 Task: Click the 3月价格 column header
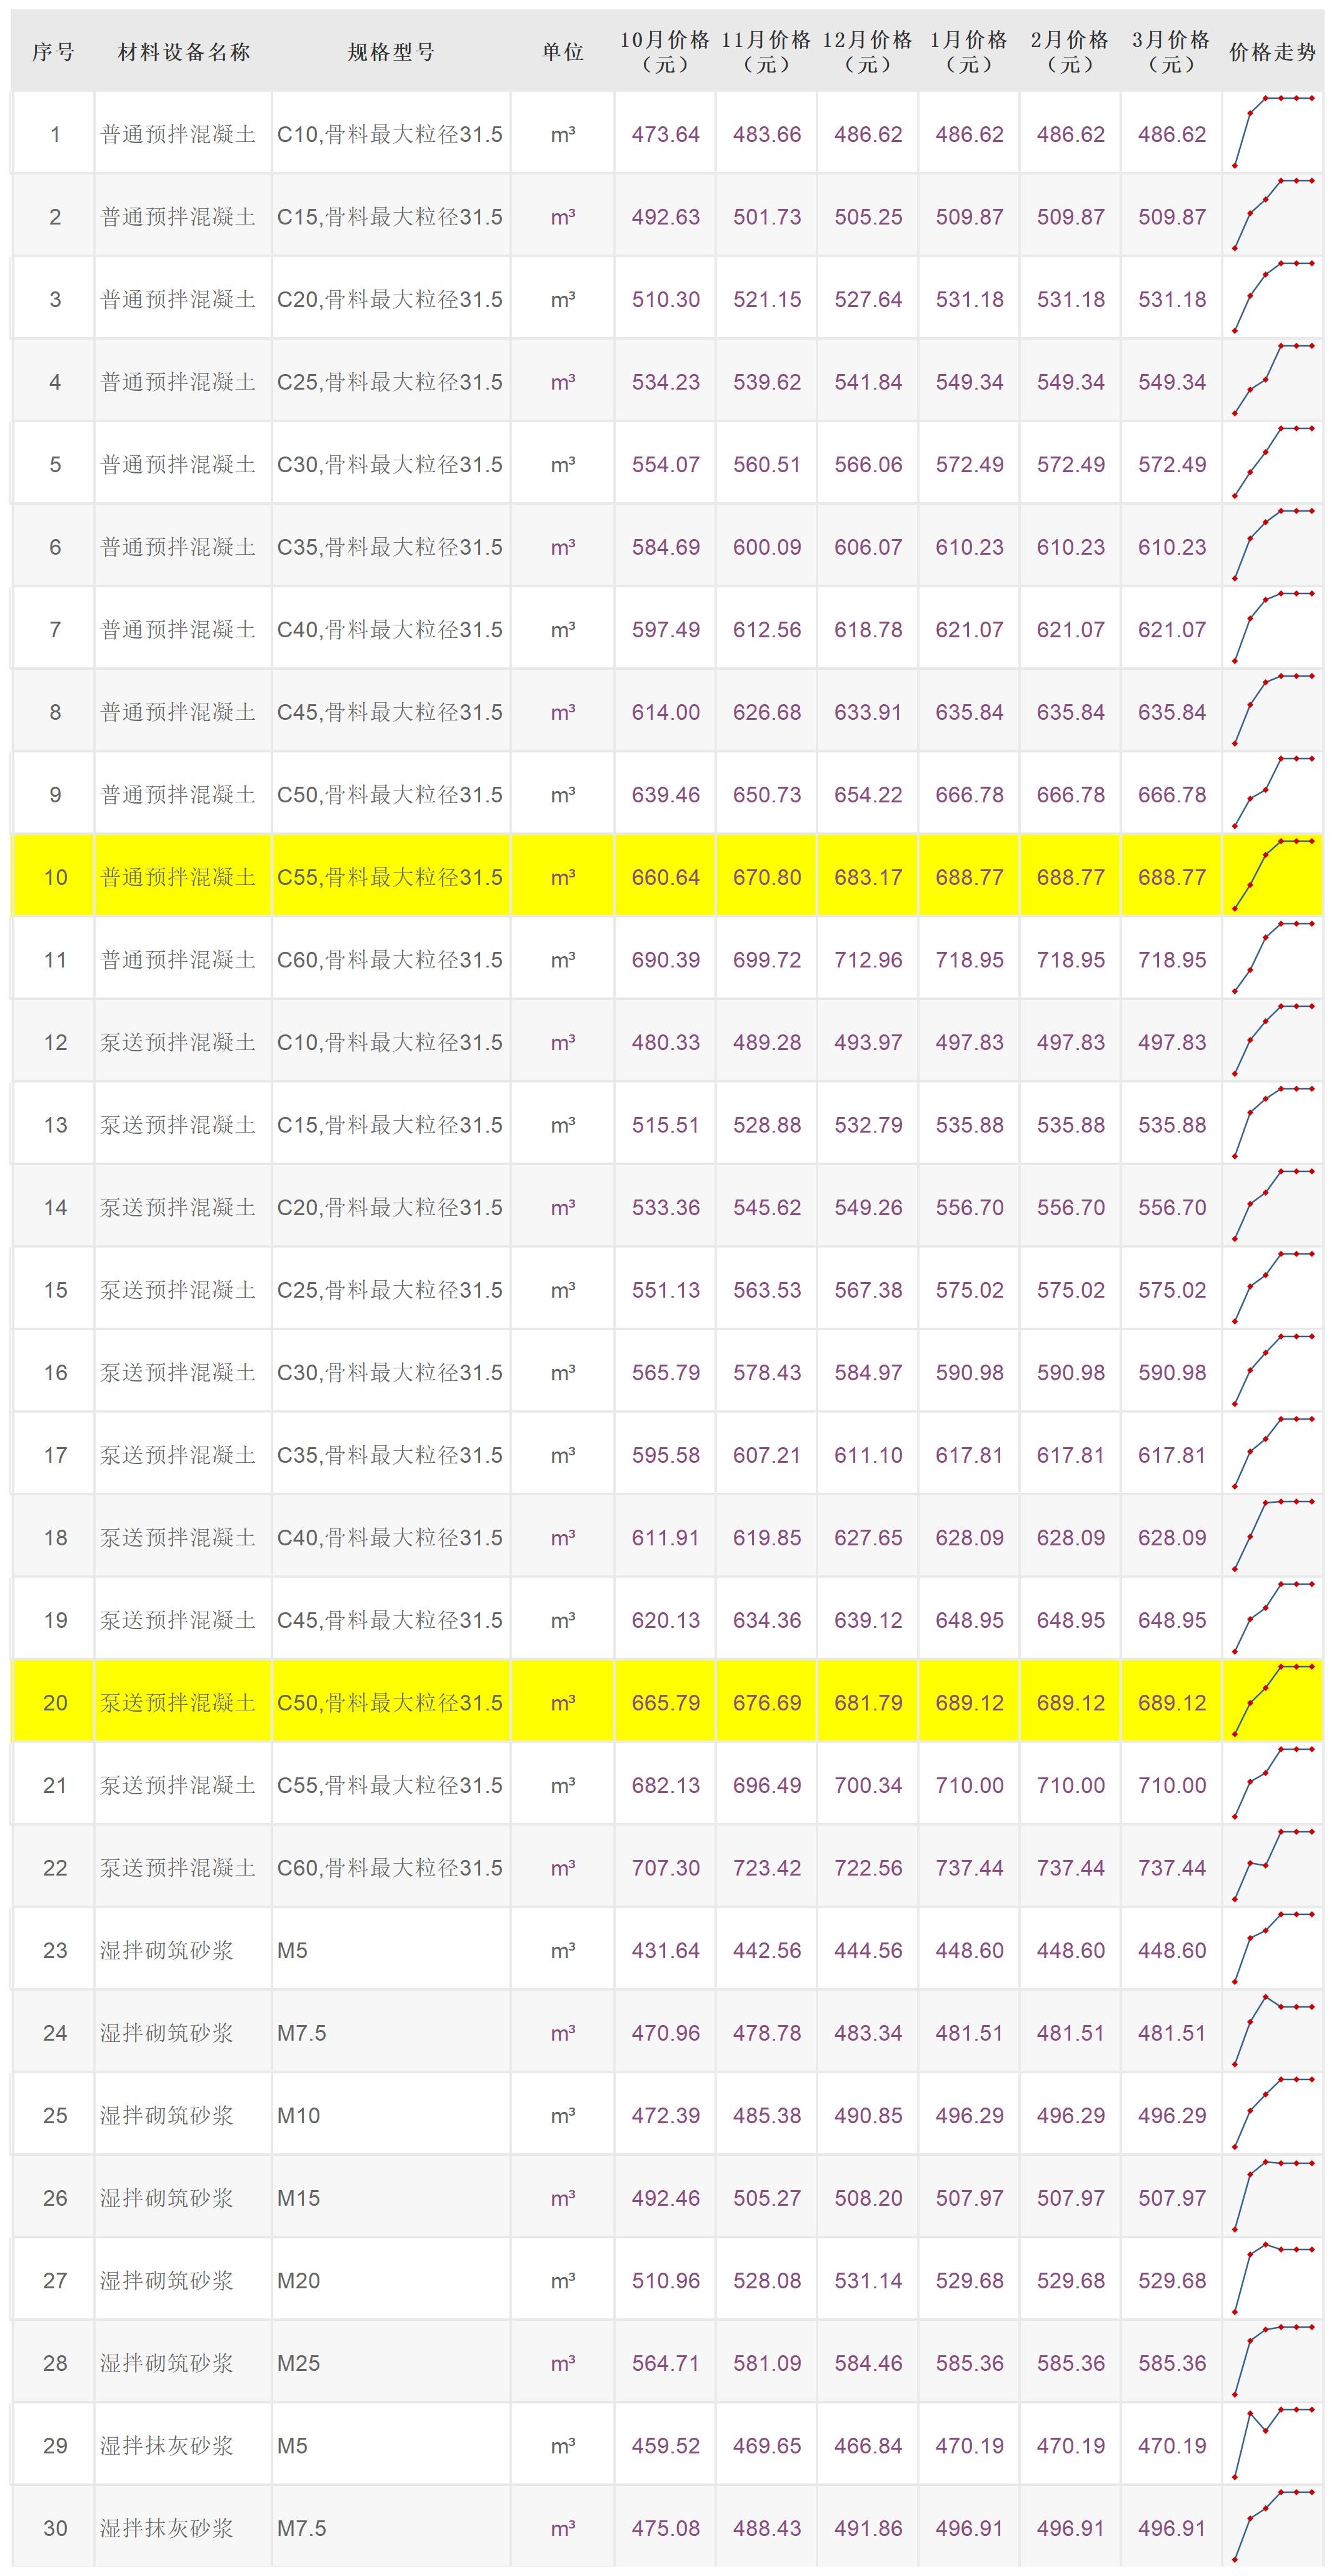(x=1171, y=52)
